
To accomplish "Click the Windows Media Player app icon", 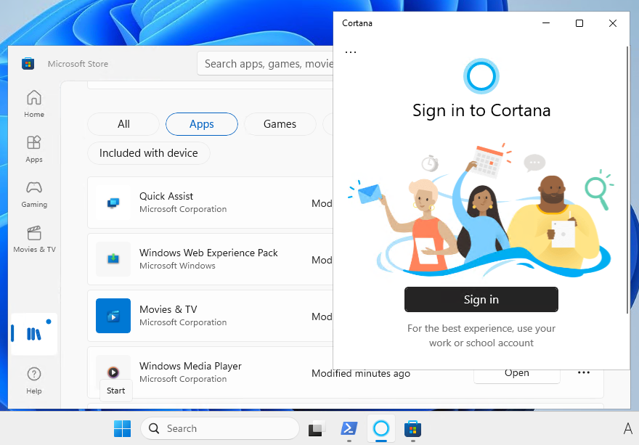I will pos(113,372).
